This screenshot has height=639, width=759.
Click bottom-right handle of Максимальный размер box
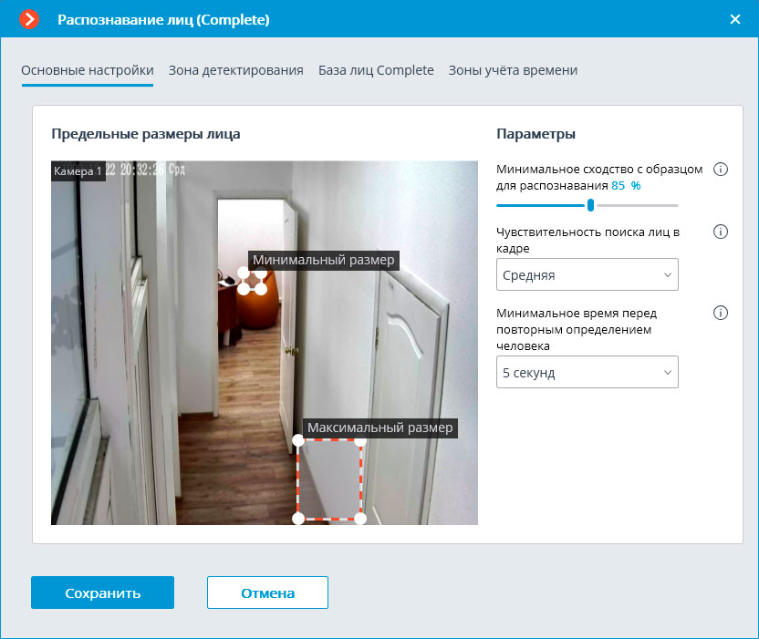click(x=360, y=519)
